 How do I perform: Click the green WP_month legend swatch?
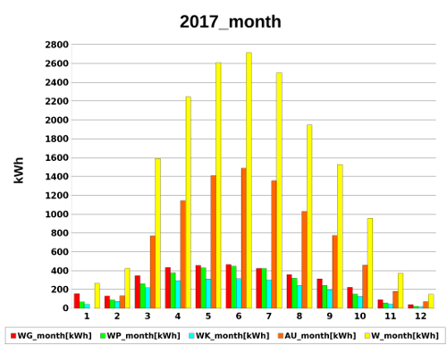click(103, 336)
